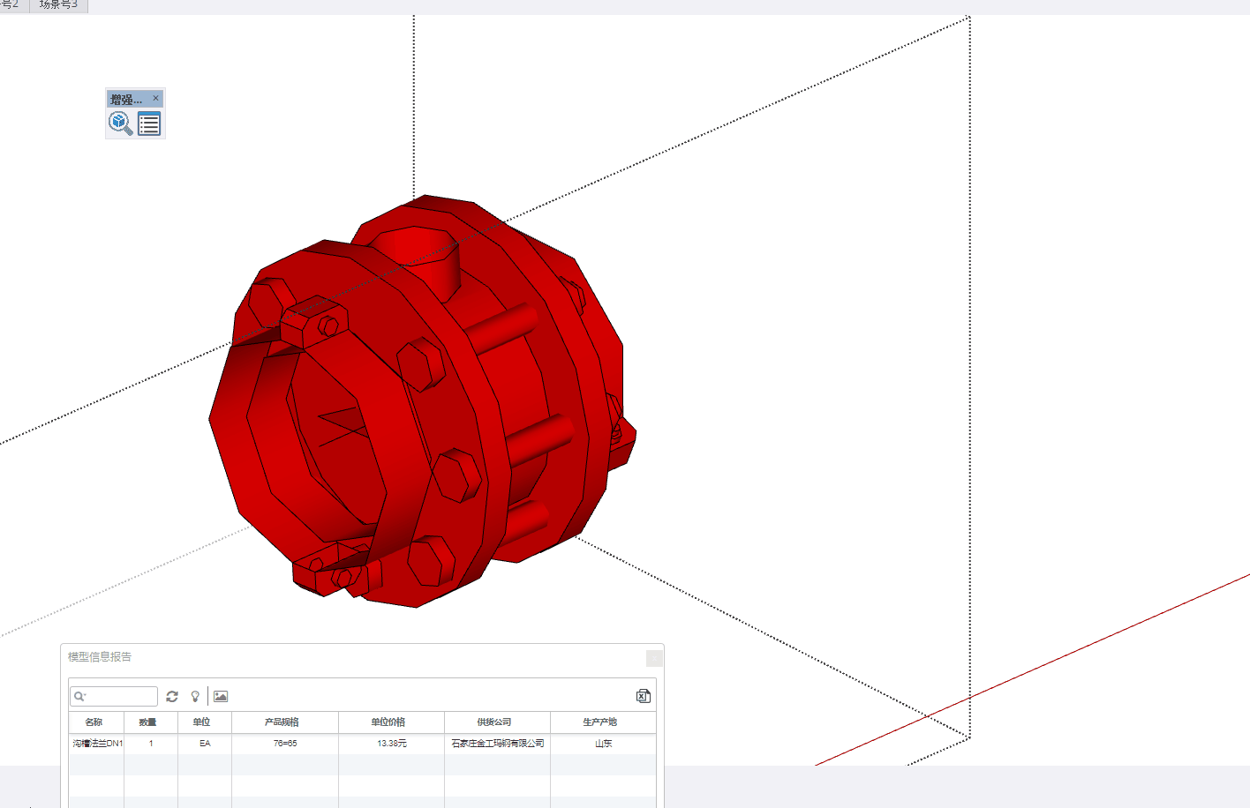Click the lightbulb hint icon
Viewport: 1250px width, 808px height.
tap(195, 697)
